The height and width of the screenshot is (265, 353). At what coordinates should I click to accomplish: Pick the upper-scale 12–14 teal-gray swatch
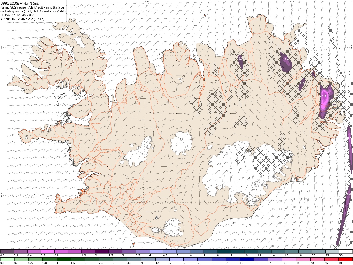point(264,251)
